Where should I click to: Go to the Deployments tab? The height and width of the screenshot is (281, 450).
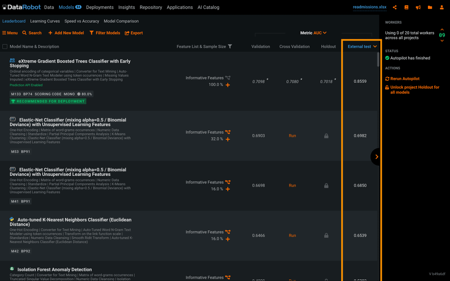tap(100, 8)
